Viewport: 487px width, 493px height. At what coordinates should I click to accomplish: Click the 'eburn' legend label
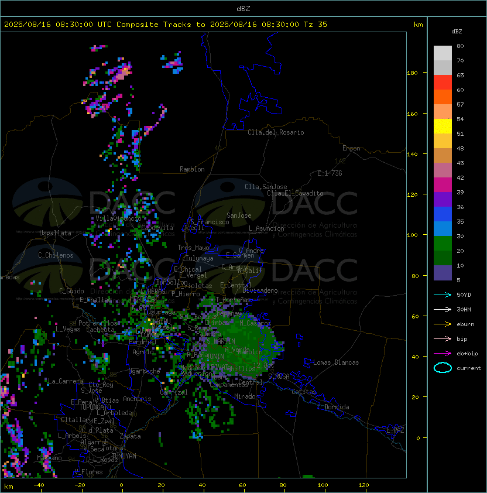pyautogui.click(x=465, y=324)
